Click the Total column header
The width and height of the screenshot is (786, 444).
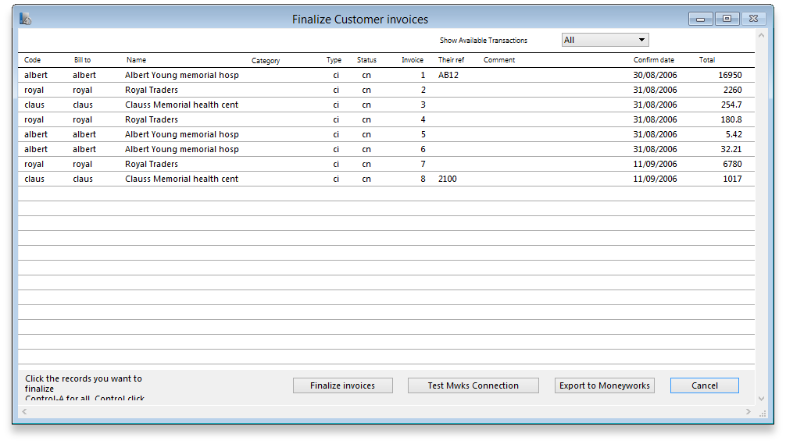(x=706, y=60)
